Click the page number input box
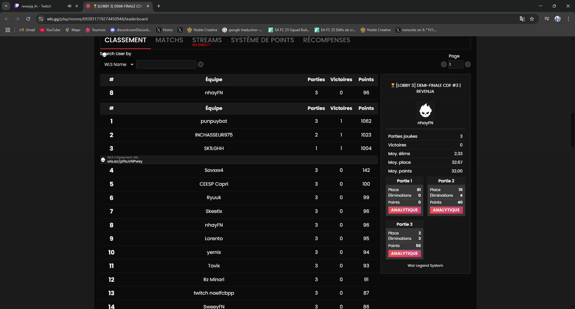The image size is (575, 309). click(456, 64)
